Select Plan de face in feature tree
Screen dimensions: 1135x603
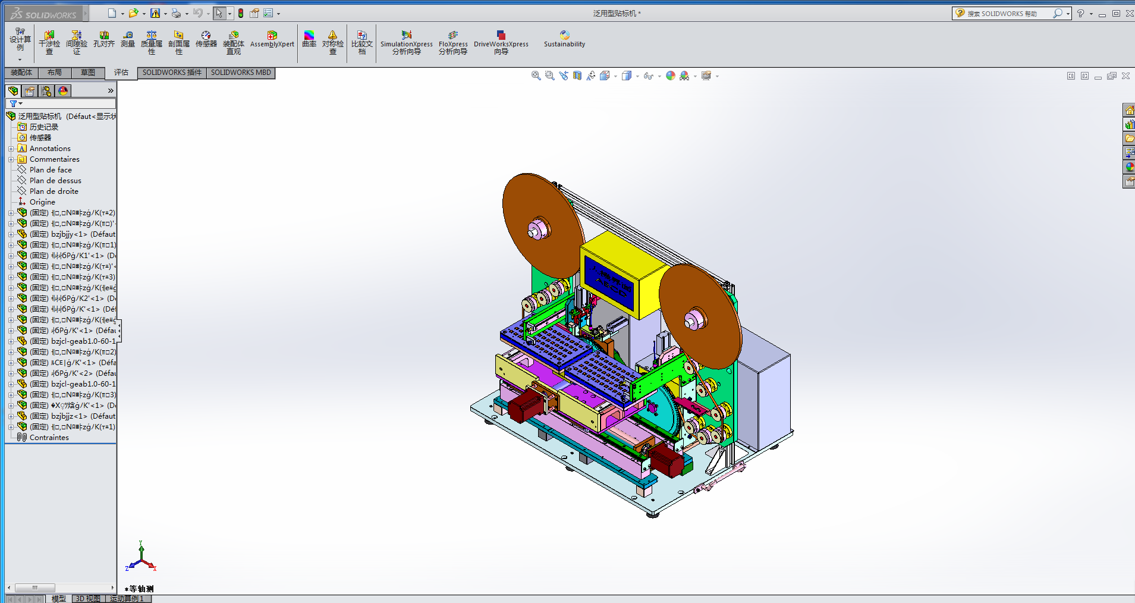tap(51, 170)
